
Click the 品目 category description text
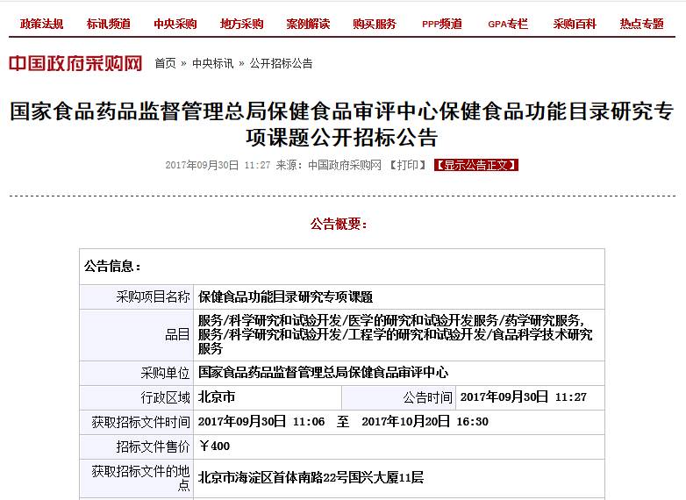point(395,334)
